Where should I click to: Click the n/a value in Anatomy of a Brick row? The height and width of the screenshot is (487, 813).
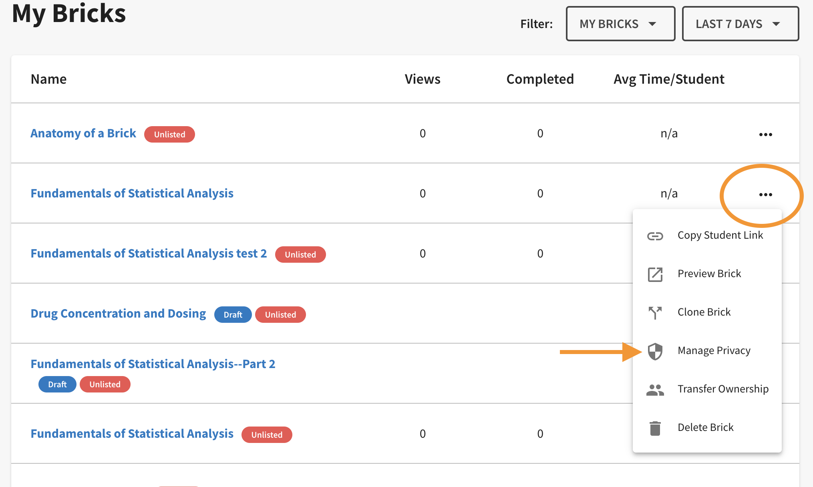click(669, 133)
